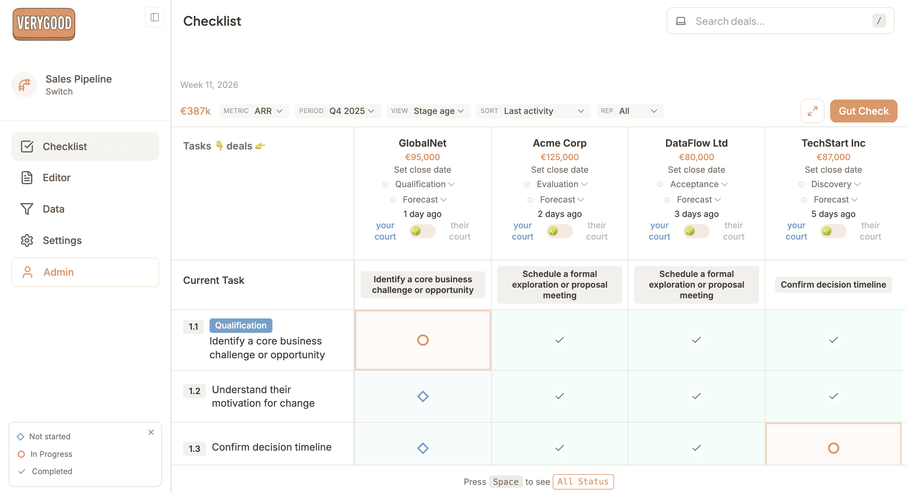Click the All Status button

click(x=583, y=481)
